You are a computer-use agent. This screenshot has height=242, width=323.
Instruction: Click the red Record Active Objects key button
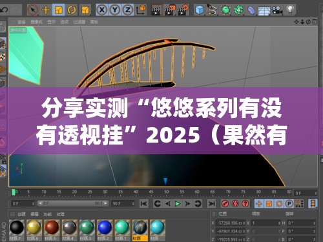tap(225, 203)
